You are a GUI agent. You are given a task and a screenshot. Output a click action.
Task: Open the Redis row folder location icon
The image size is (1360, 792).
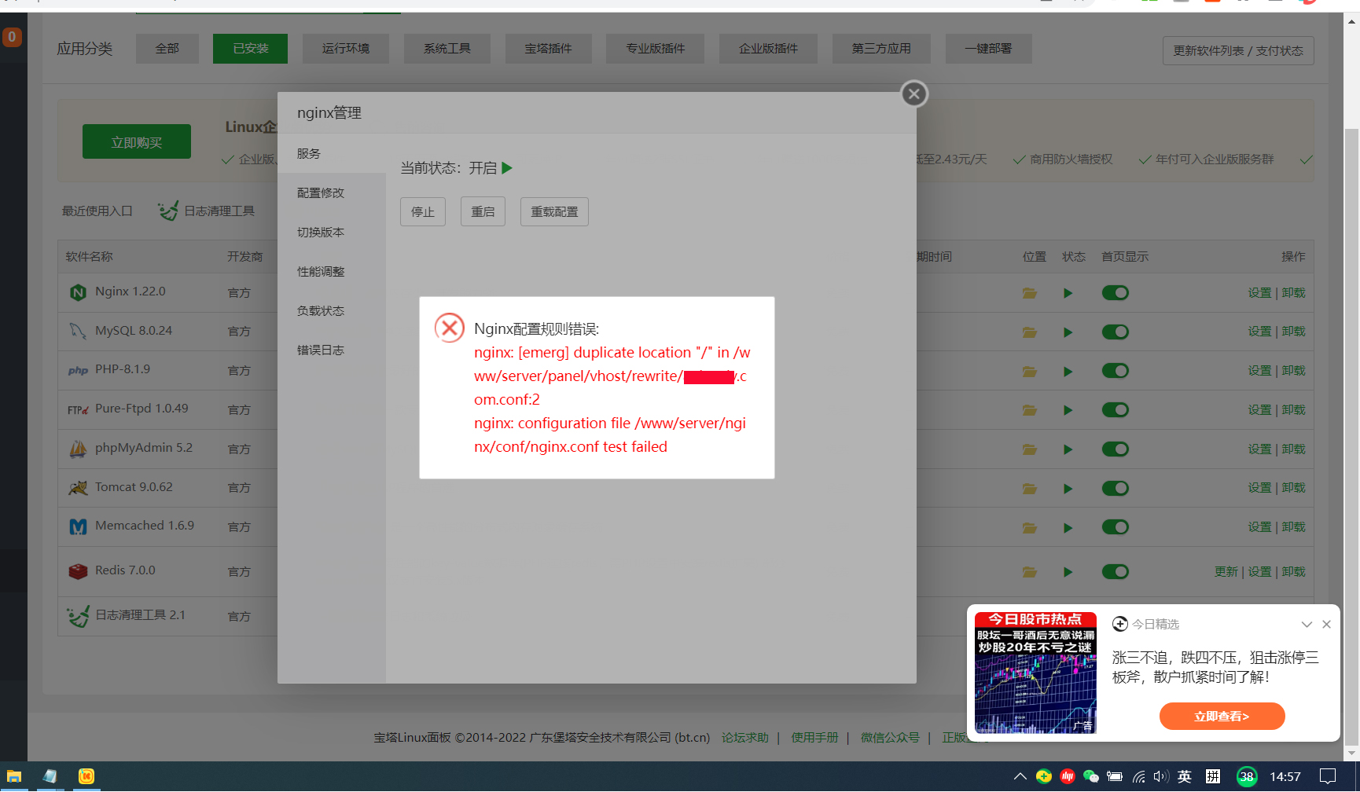(1029, 572)
